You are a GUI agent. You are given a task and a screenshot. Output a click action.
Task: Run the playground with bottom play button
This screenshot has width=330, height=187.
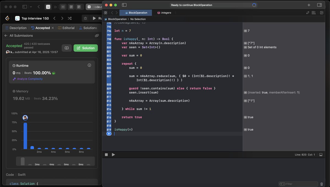[113, 155]
